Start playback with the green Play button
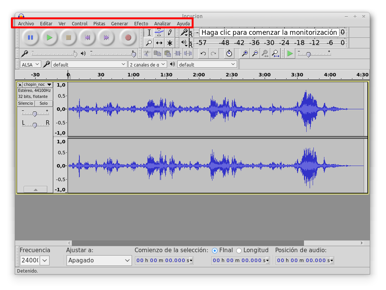 coord(50,38)
